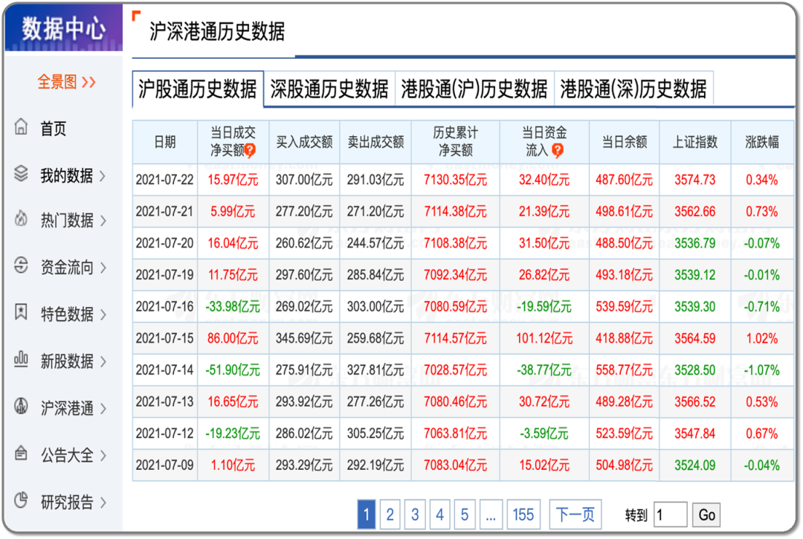Click cumulative value 7083.04亿元
This screenshot has height=539, width=803.
455,465
